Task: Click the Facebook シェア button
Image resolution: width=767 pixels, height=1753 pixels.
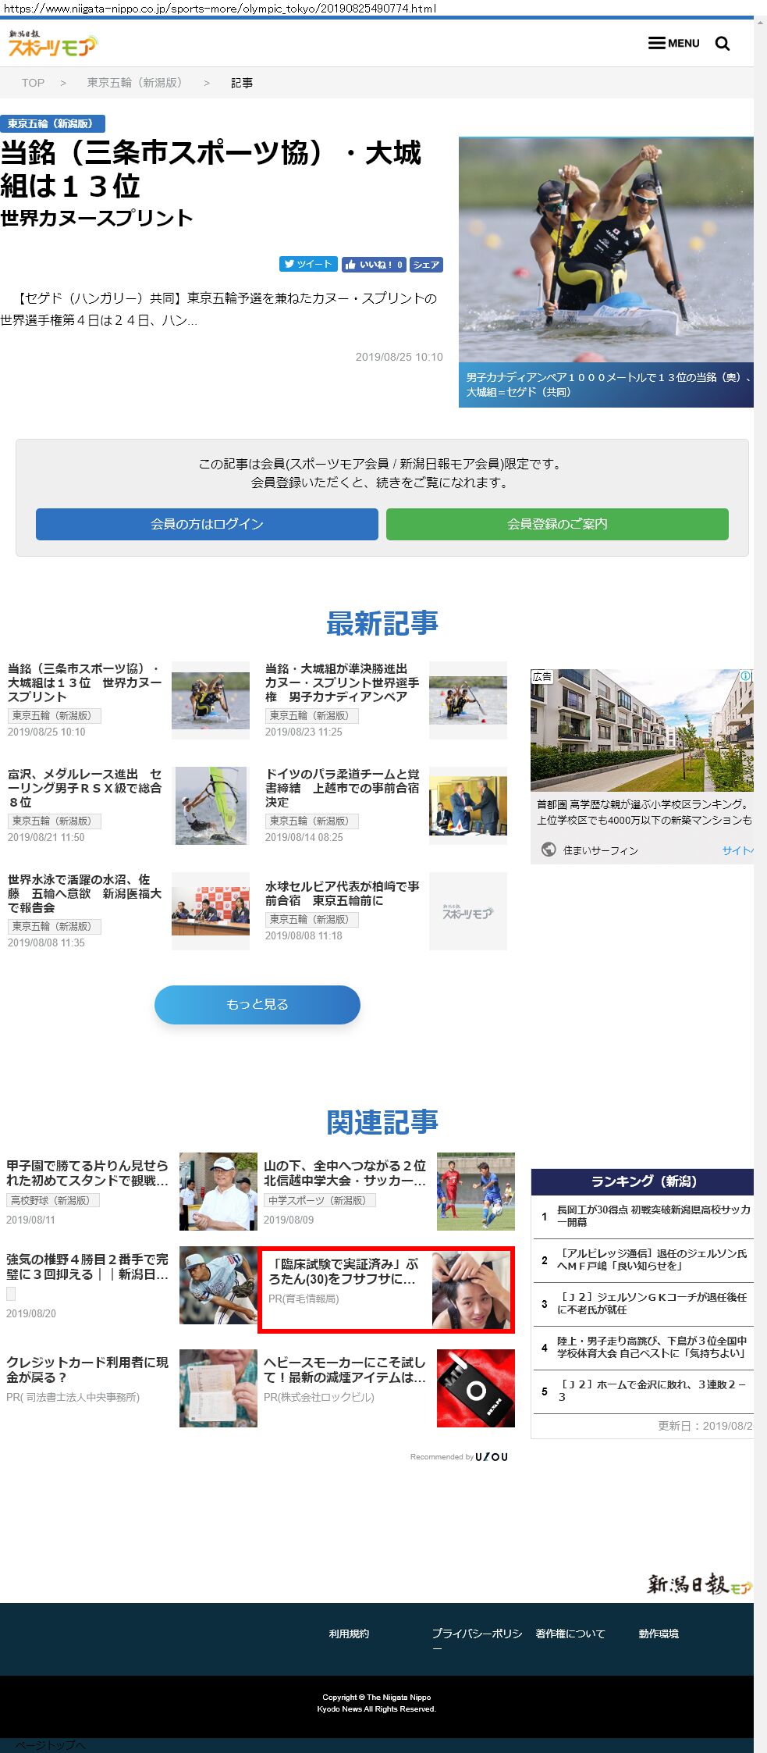Action: click(426, 265)
